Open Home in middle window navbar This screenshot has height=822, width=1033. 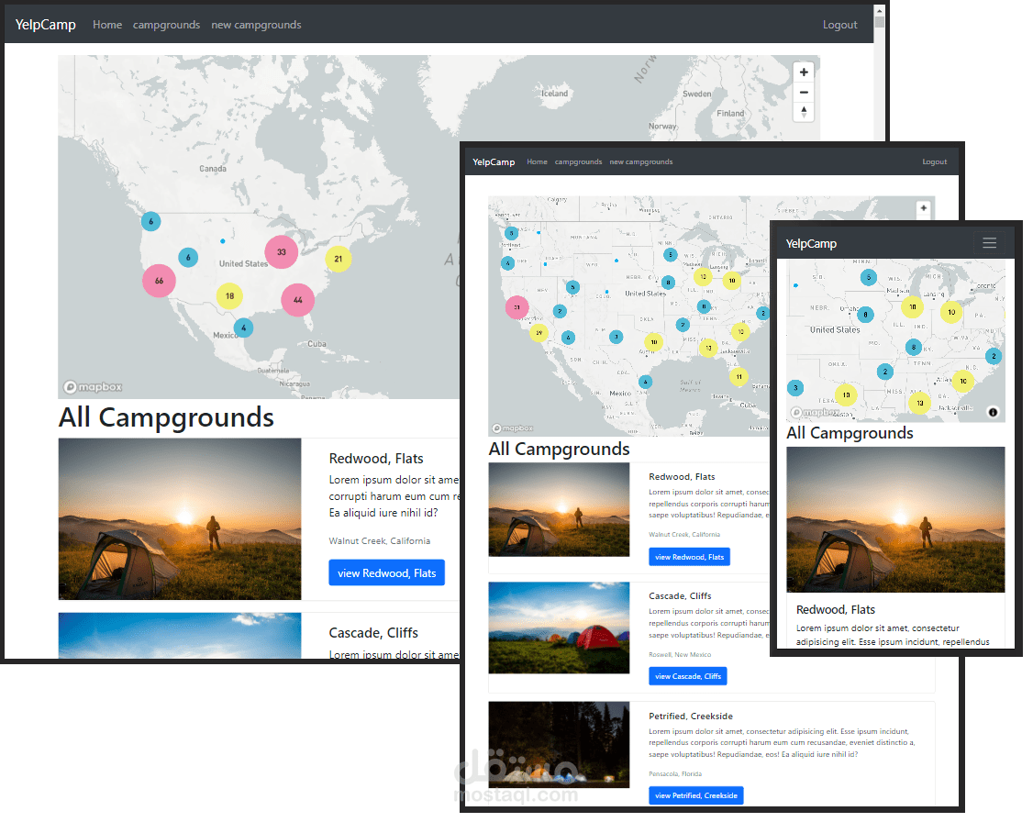click(x=537, y=161)
